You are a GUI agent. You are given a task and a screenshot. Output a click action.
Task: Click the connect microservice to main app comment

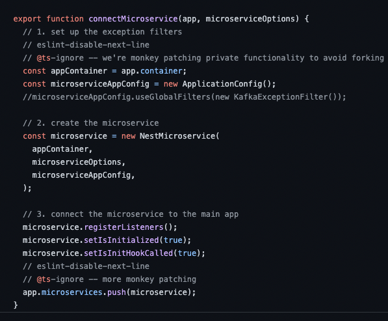(131, 214)
